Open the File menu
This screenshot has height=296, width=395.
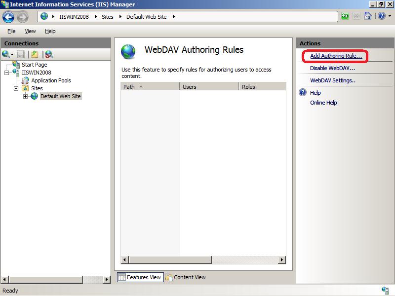(x=11, y=31)
